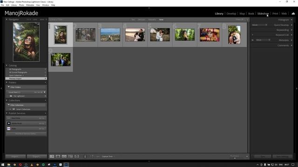Viewport: 298px width, 167px height.
Task: Open the File menu
Action: [2, 5]
